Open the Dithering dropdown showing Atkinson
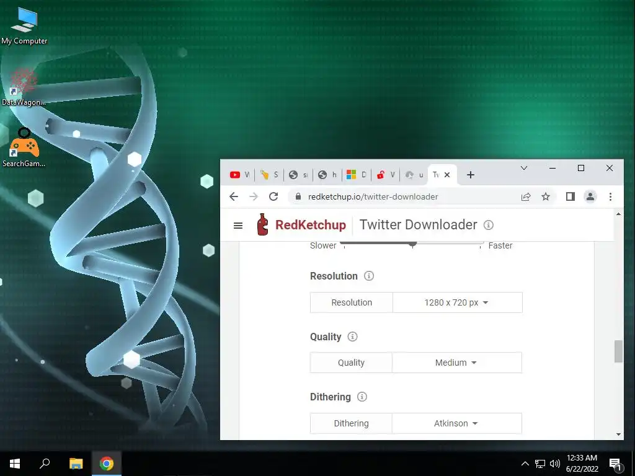Screen dimensions: 635x476 [x=457, y=423]
